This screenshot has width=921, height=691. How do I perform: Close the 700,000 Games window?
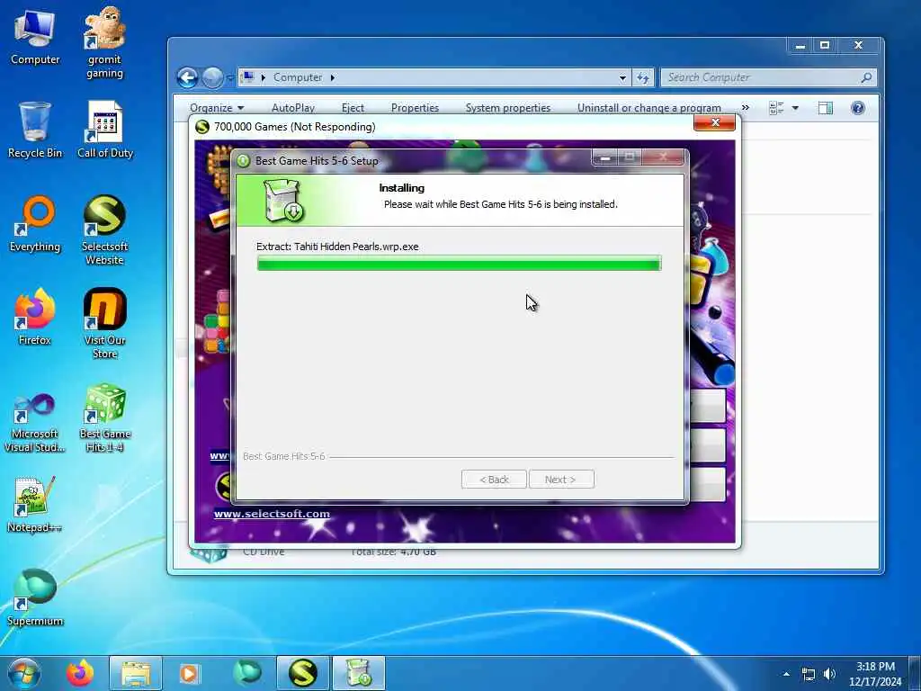point(715,122)
